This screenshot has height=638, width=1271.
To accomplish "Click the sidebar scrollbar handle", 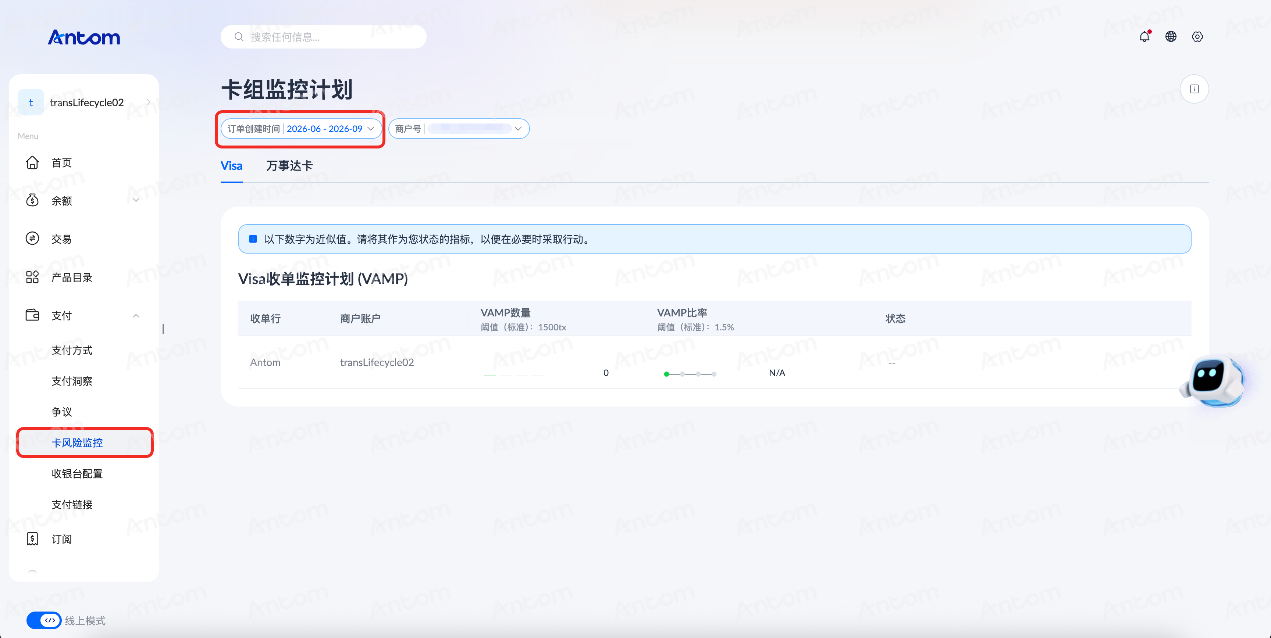I will click(x=163, y=329).
